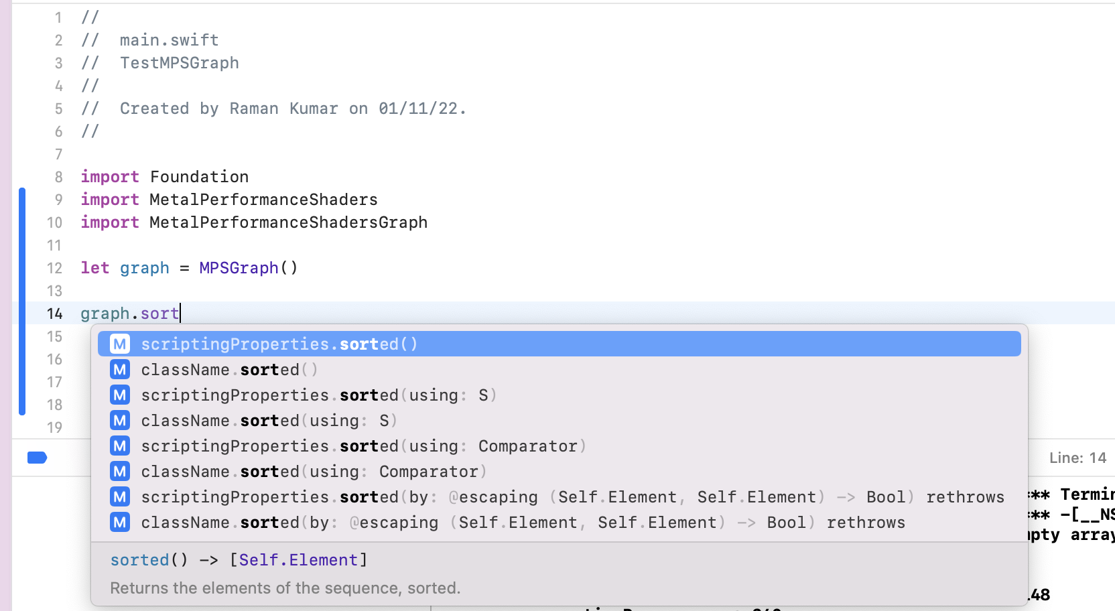Pick scriptingProperties.sorted(using: Comparator) suggestion
The width and height of the screenshot is (1115, 611).
pyautogui.click(x=363, y=446)
